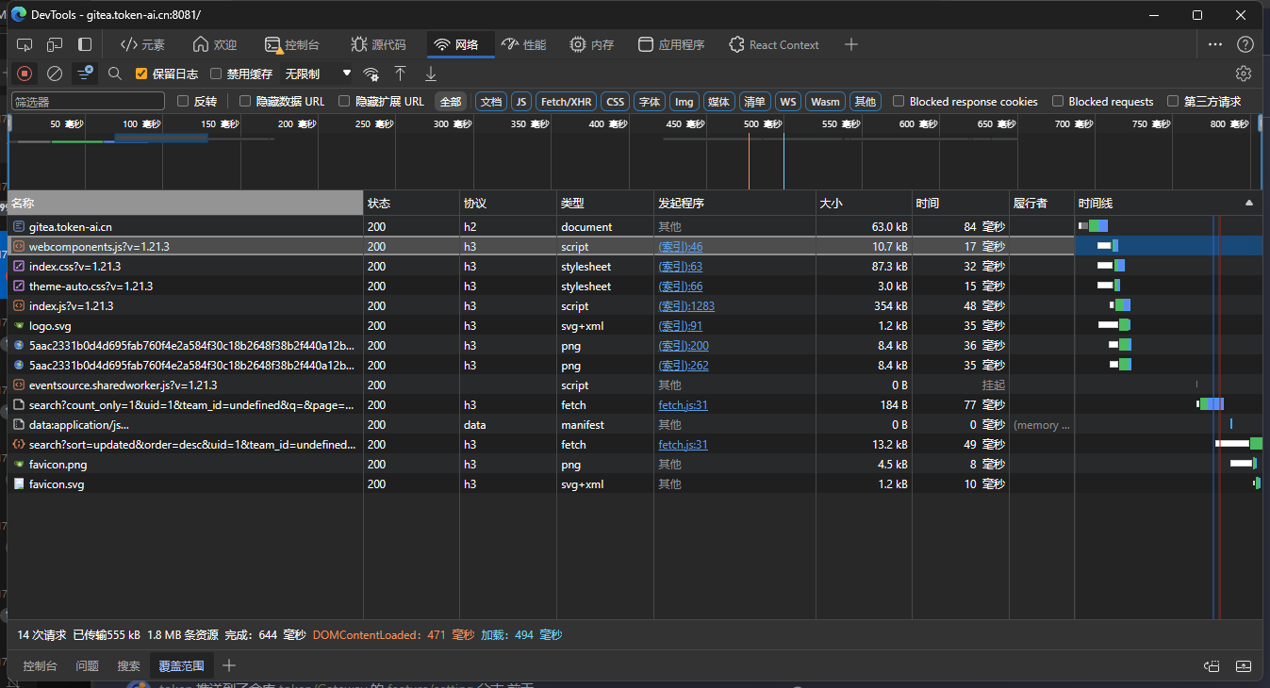Click the 时间线 column sort arrow
Image resolution: width=1270 pixels, height=688 pixels.
[x=1249, y=203]
